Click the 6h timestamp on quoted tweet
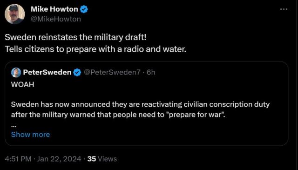298x170 pixels. [x=151, y=72]
